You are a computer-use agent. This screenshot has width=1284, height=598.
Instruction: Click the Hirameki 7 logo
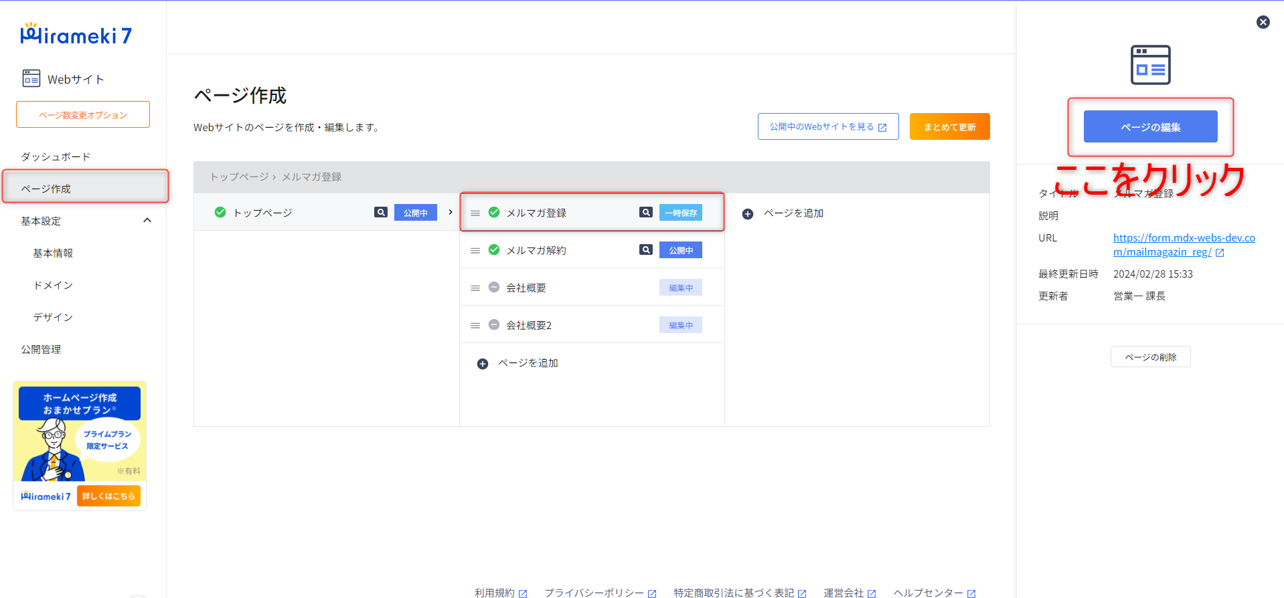click(76, 35)
